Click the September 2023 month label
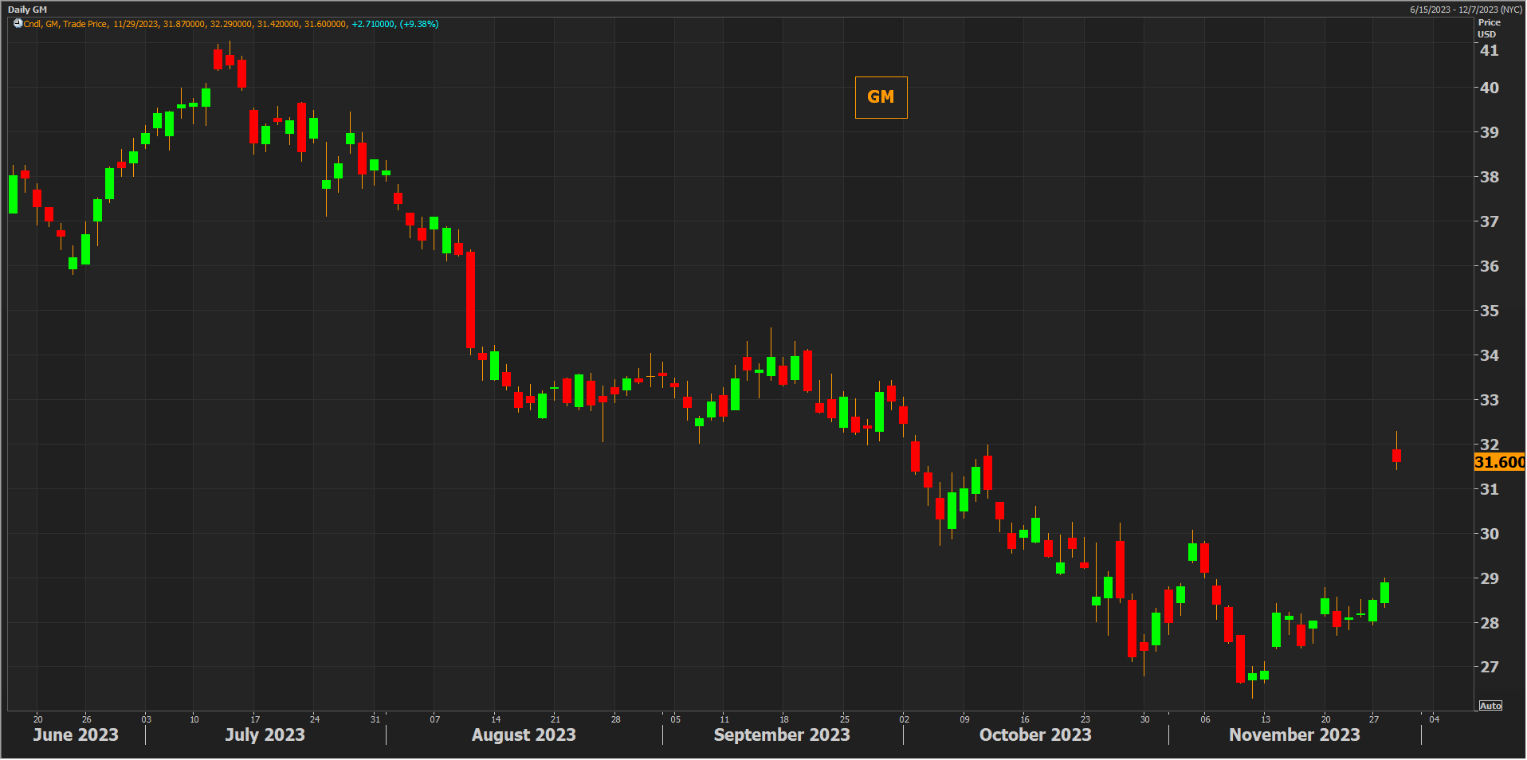Viewport: 1527px width, 760px height. click(x=782, y=735)
